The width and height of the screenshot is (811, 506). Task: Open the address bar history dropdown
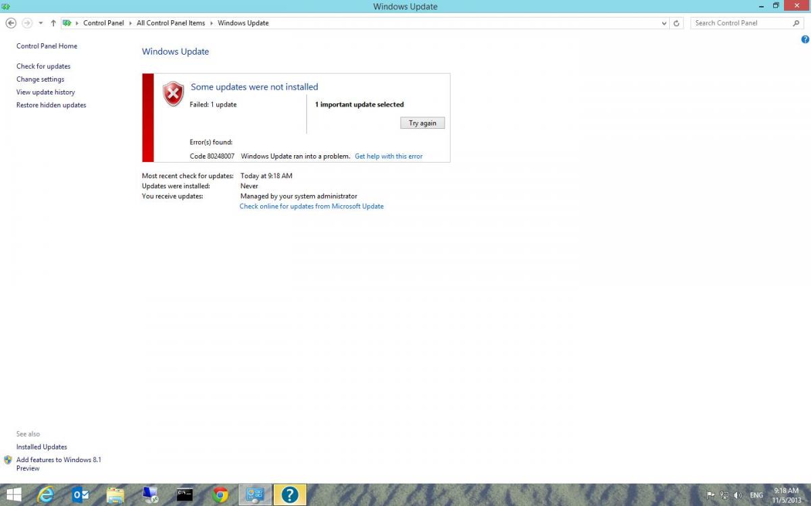[x=664, y=23]
